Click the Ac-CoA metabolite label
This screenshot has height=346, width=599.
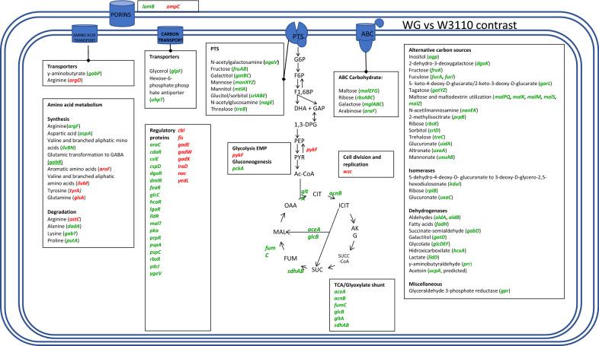[304, 174]
